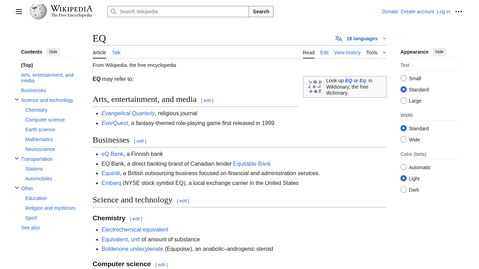Edit the Chemistry section
The height and width of the screenshot is (269, 479).
(136, 219)
